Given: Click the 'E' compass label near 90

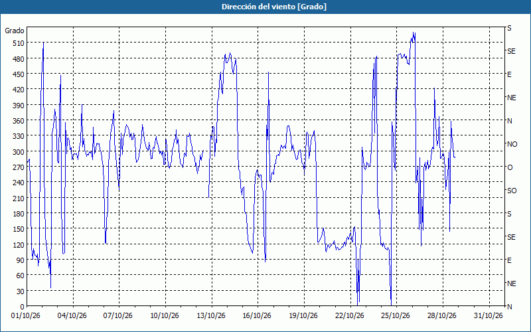Looking at the screenshot, I should point(509,260).
